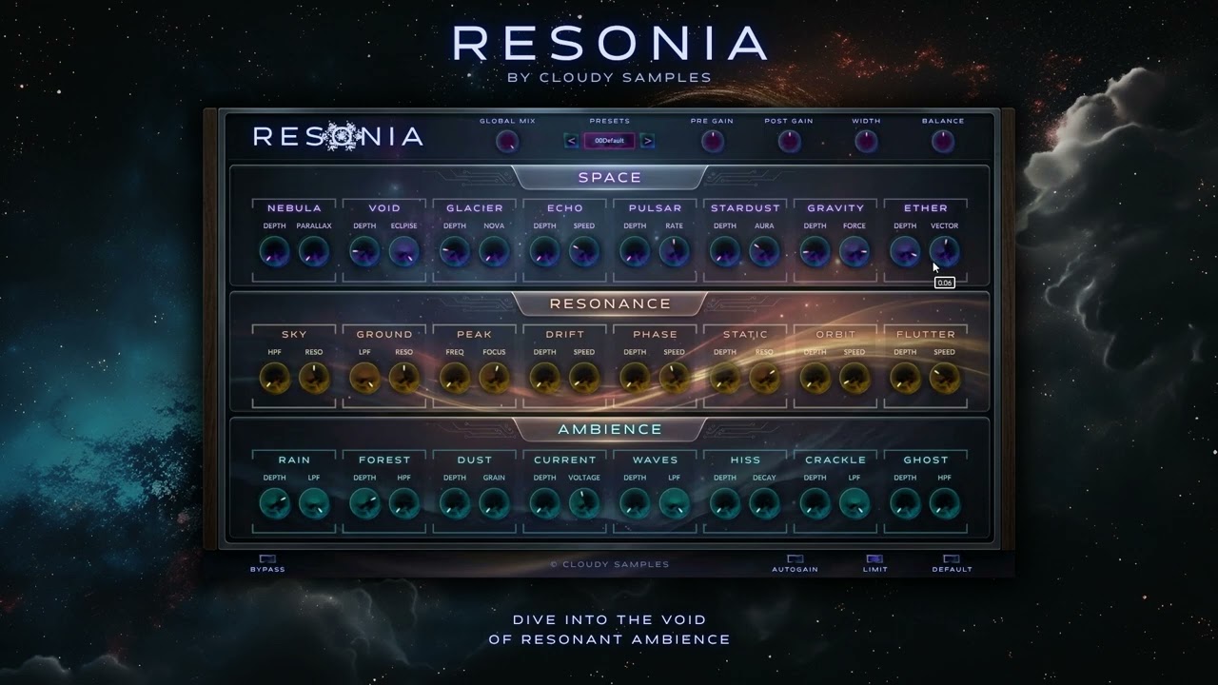The image size is (1218, 685).
Task: Click the Rain Depth knob
Action: pyautogui.click(x=274, y=503)
